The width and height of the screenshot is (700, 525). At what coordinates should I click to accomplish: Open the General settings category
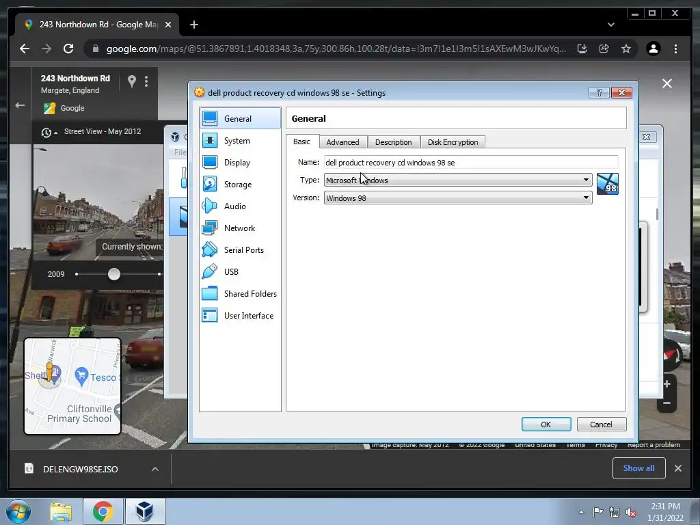(x=240, y=119)
